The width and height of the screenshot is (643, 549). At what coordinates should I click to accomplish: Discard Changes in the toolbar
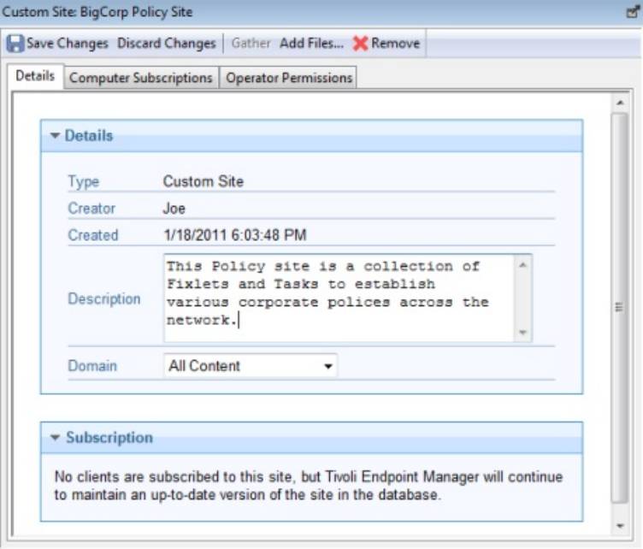(166, 43)
